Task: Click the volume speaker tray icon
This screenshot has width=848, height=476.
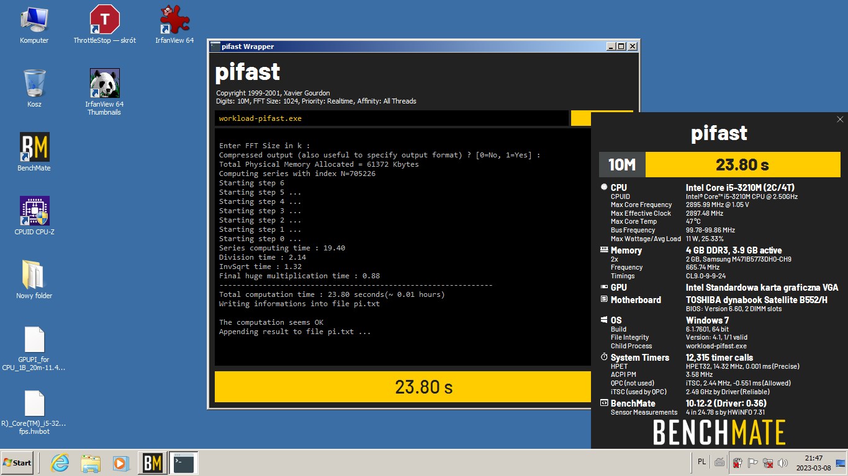Action: [783, 463]
